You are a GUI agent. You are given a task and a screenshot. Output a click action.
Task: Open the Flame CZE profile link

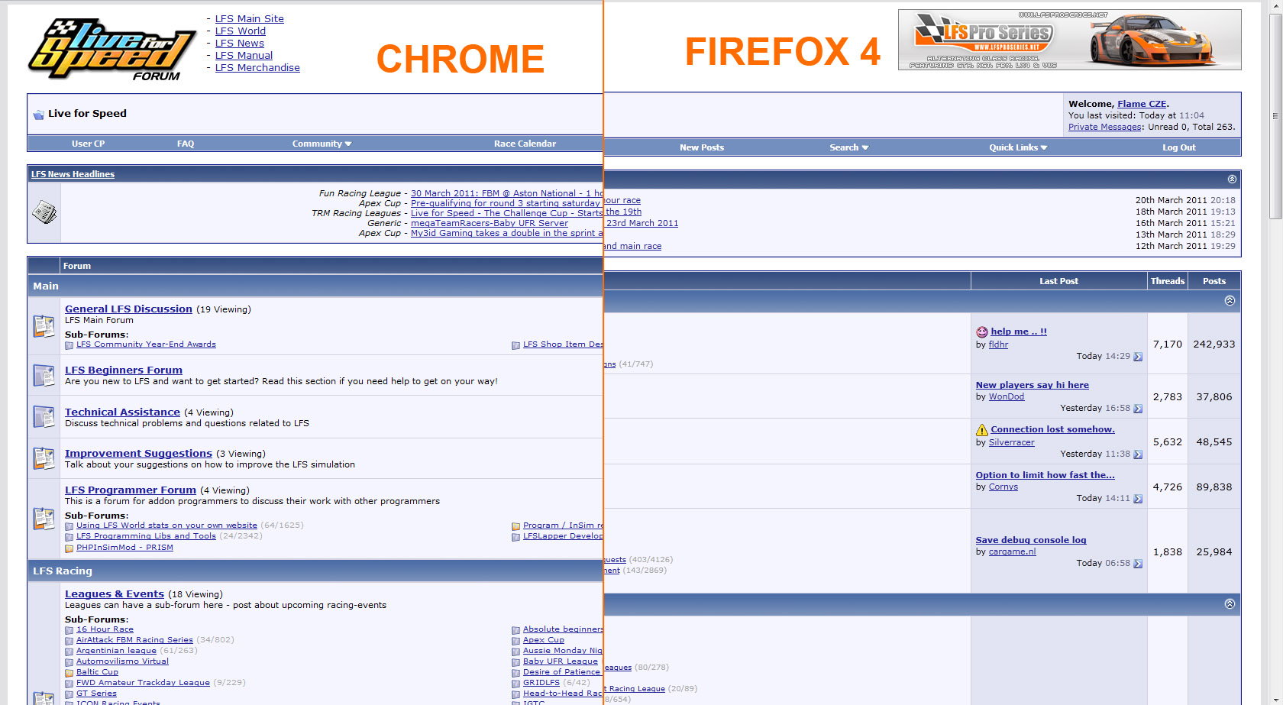click(1142, 104)
